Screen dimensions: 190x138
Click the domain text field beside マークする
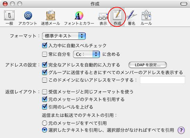162,80
